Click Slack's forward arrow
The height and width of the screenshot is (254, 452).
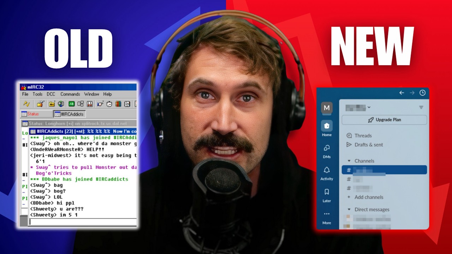coord(412,93)
